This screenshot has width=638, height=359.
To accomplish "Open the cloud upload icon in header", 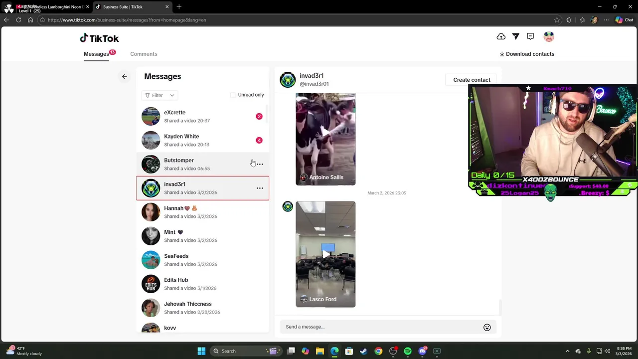I will [x=501, y=36].
